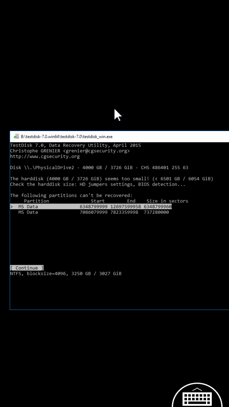Click TestDisk 7.0 version header line
The height and width of the screenshot is (407, 229).
(75, 145)
